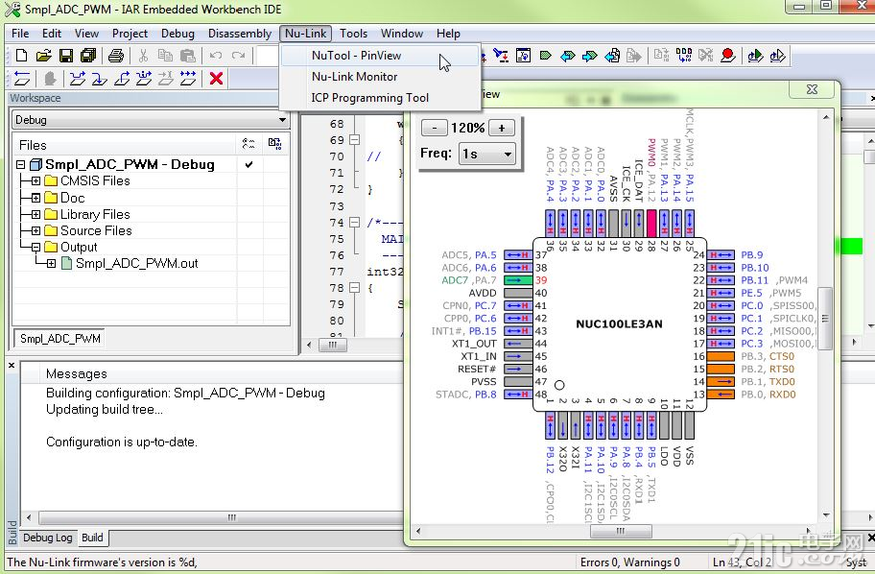Click the Navigate Backward icon
This screenshot has height=574, width=875.
612,56
